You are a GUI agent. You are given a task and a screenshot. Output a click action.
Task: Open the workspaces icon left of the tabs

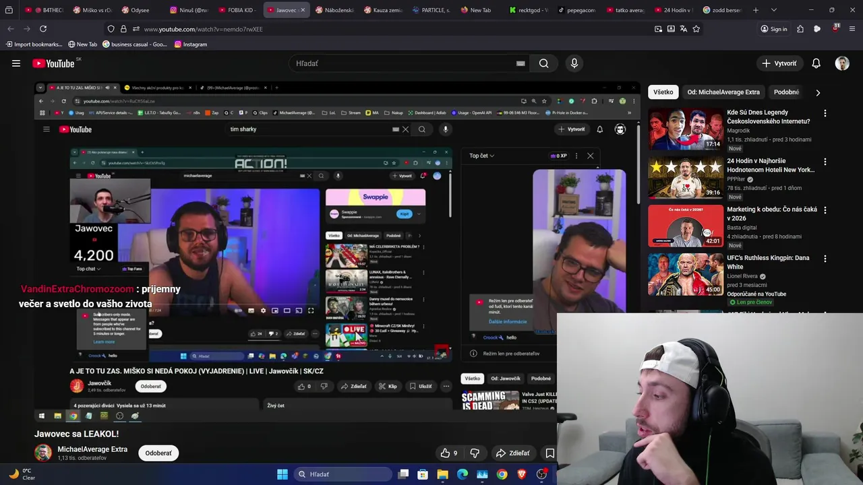coord(9,10)
